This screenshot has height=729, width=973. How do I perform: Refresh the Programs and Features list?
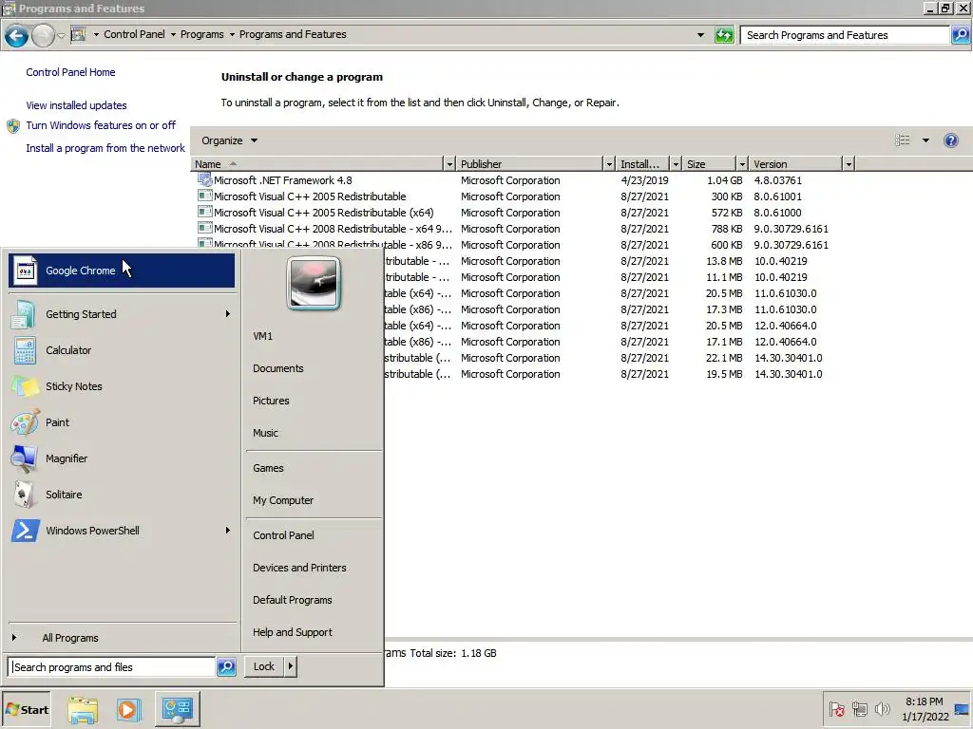tap(724, 35)
